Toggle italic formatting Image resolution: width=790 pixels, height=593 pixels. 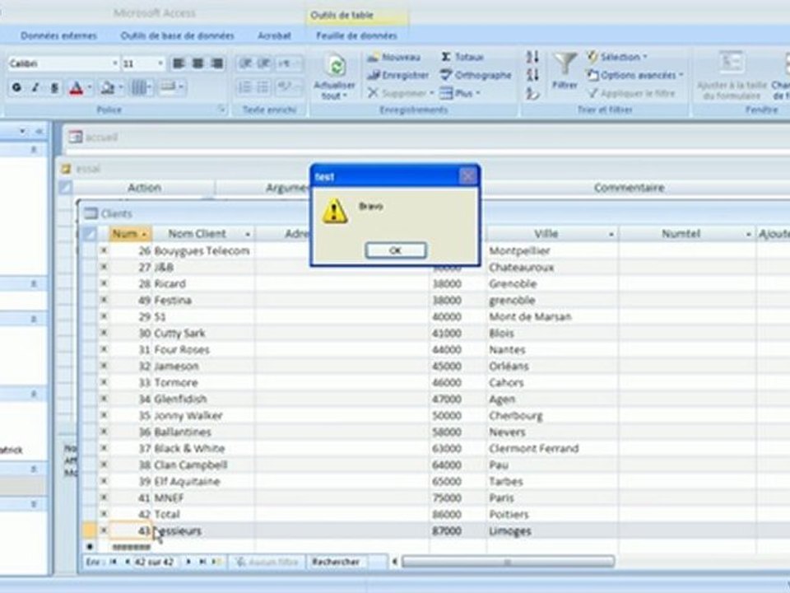pyautogui.click(x=35, y=88)
